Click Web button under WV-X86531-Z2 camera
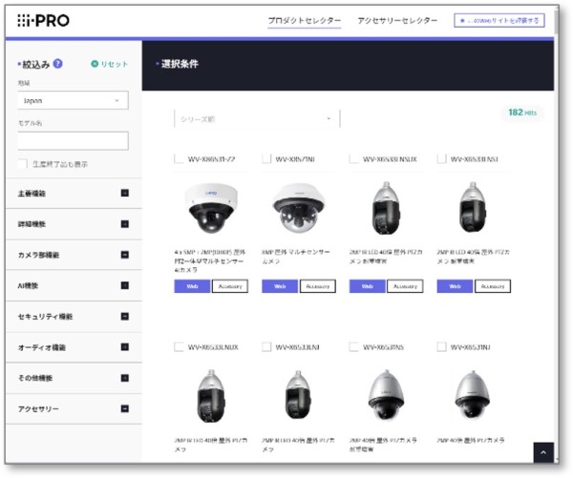573x478 pixels. 192,286
